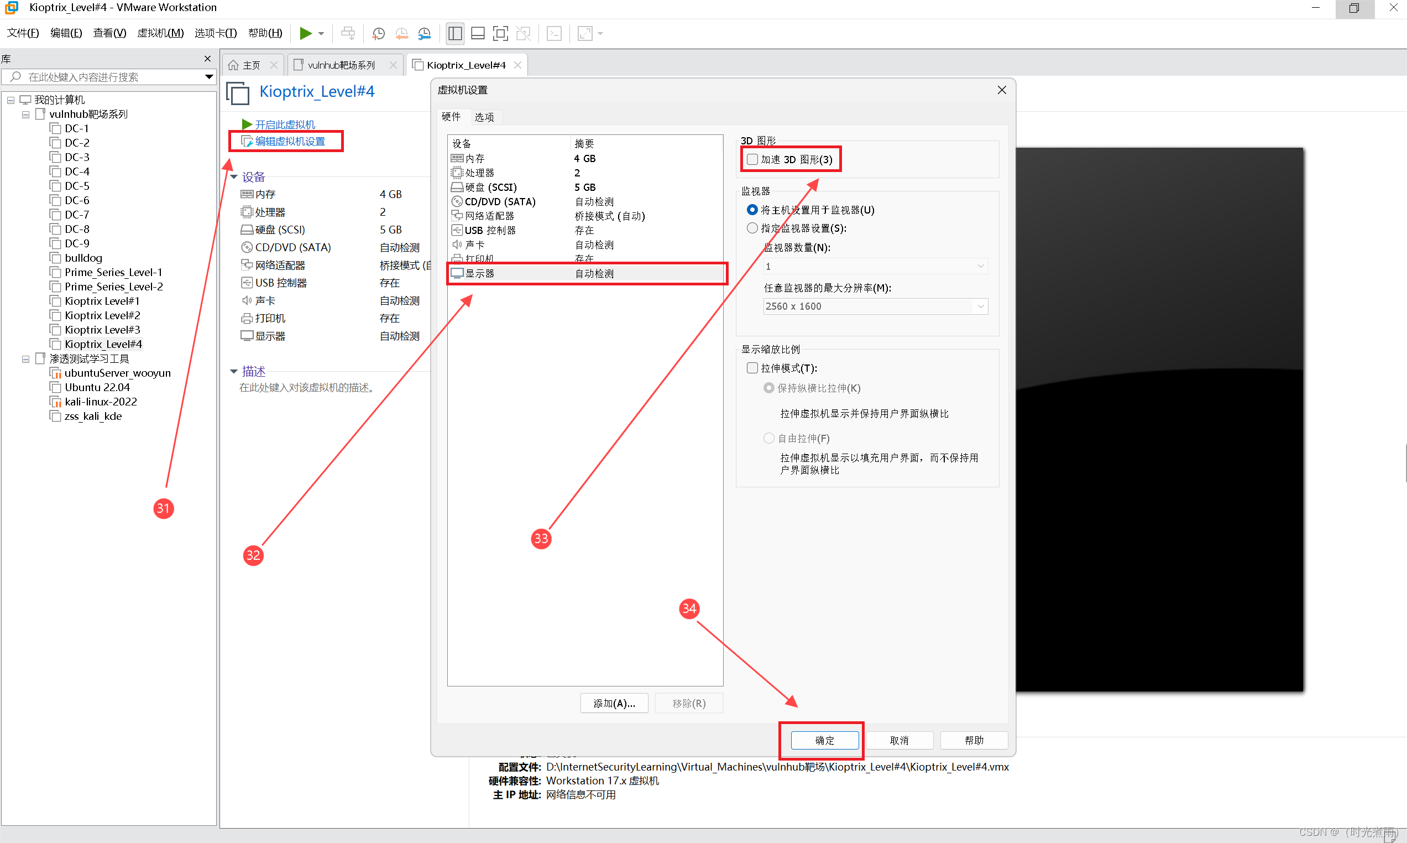Open the 编辑 menu
Viewport: 1407px width, 843px height.
(66, 33)
